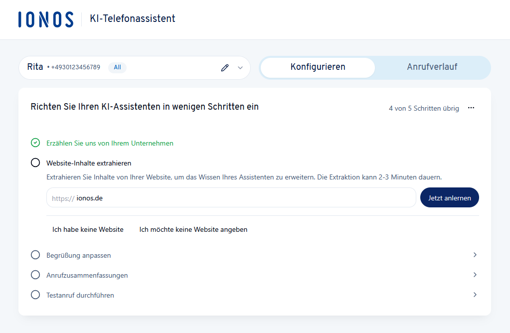510x333 pixels.
Task: Click 'Ich möchte keine Website angeben'
Action: pos(193,229)
